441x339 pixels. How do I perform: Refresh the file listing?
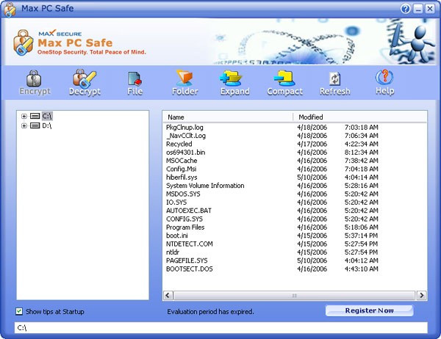(x=335, y=84)
